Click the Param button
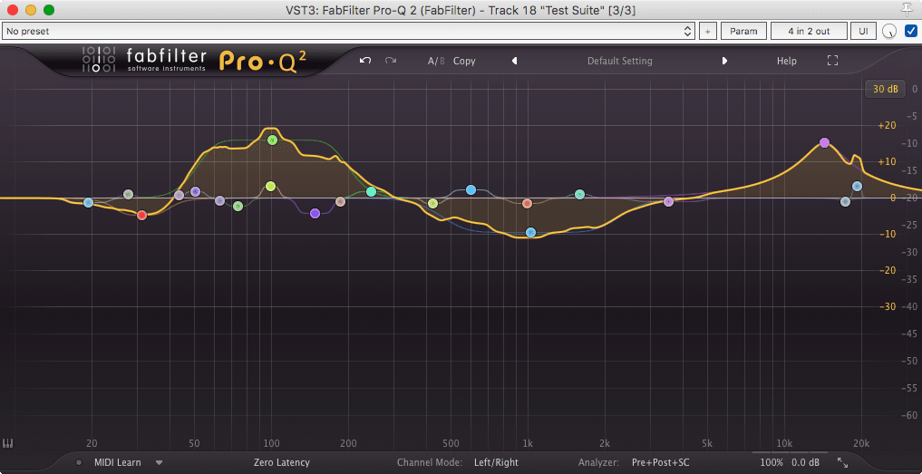Viewport: 922px width, 474px height. click(x=743, y=31)
